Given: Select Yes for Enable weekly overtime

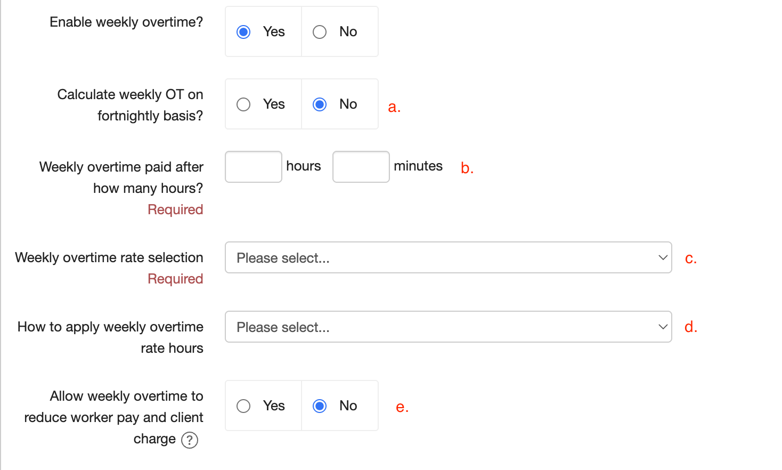Looking at the screenshot, I should point(244,32).
